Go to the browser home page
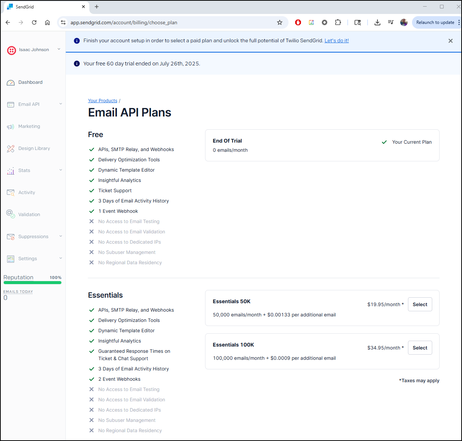Screen dimensions: 462x441 coord(47,22)
